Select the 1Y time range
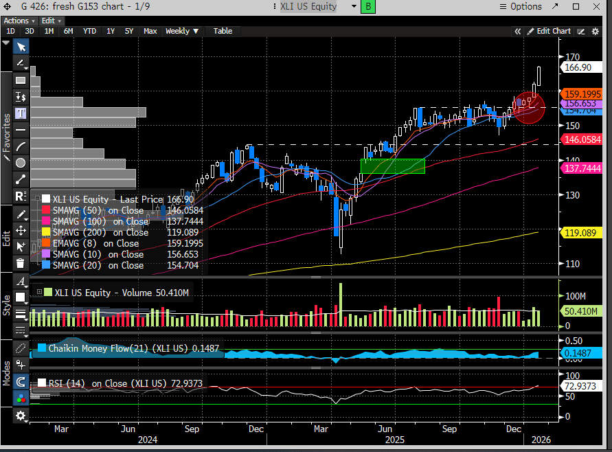This screenshot has height=452, width=612. pos(111,31)
